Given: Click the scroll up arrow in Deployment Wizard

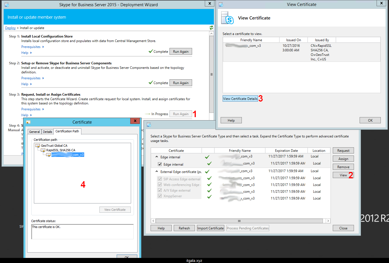Looking at the screenshot, I should point(211,34).
